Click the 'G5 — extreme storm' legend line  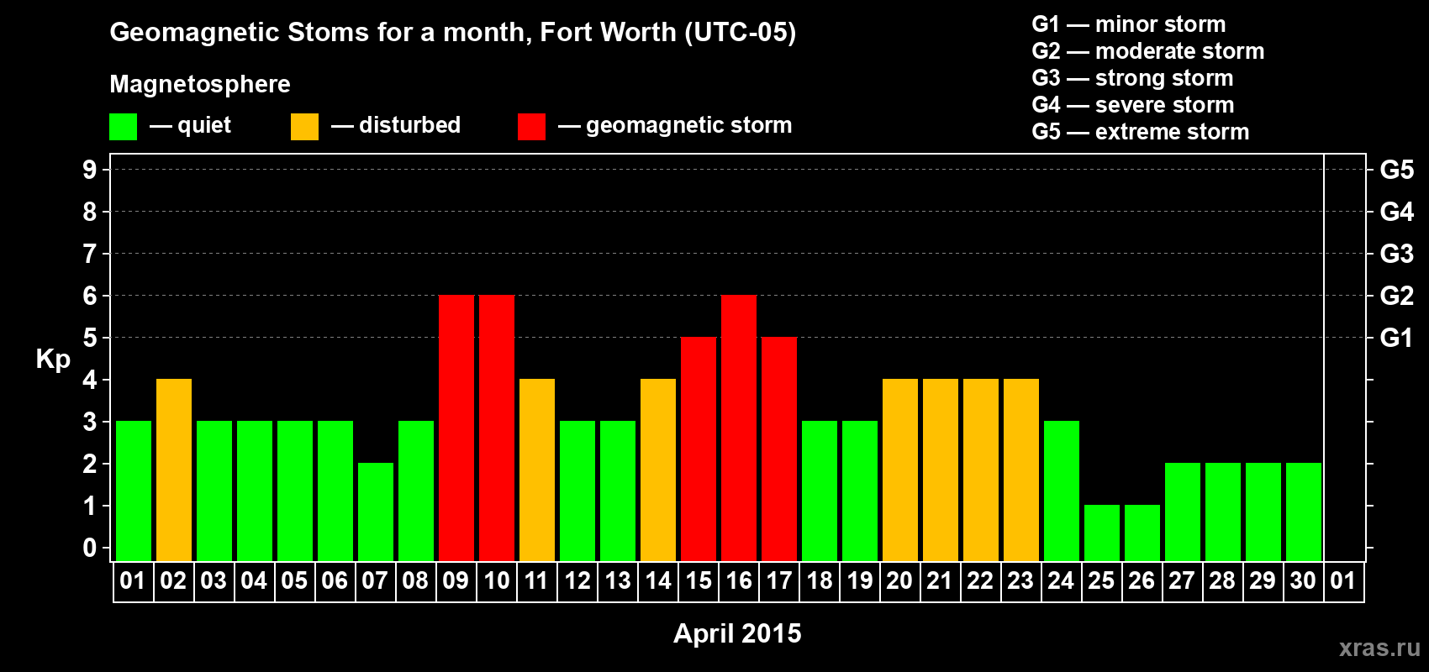[x=1141, y=132]
